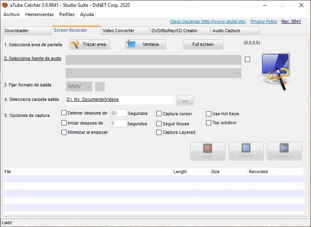Sort by the Length column header
311x227 pixels.
(191, 172)
